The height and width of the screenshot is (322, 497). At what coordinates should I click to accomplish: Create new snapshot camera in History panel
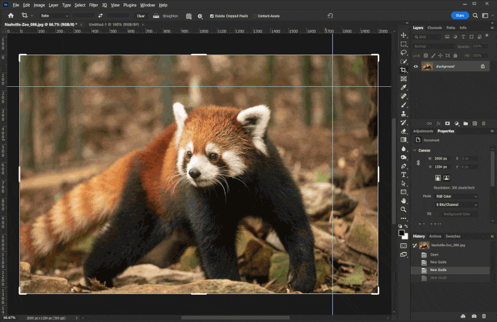(x=474, y=316)
